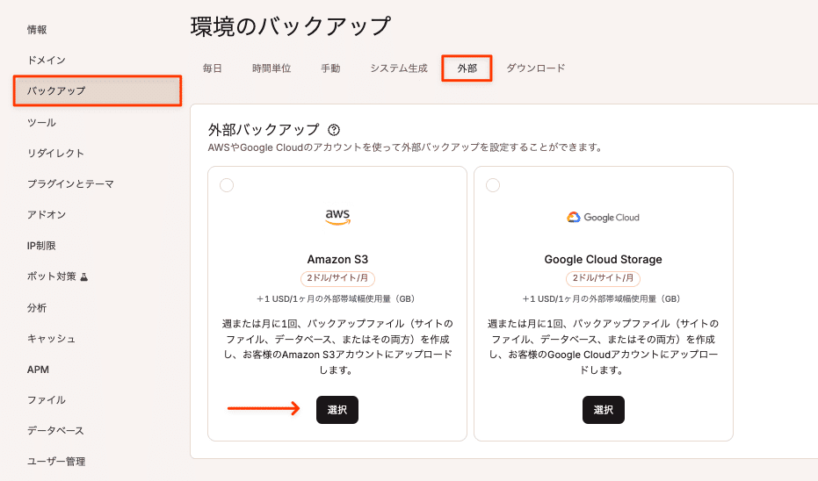Open ドメイン in the sidebar

(x=47, y=61)
